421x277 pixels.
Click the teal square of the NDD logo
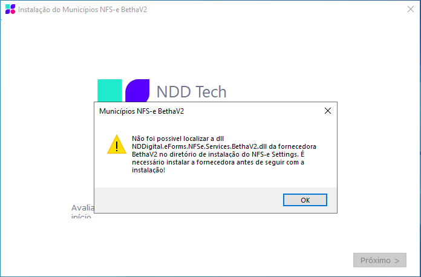coord(109,91)
